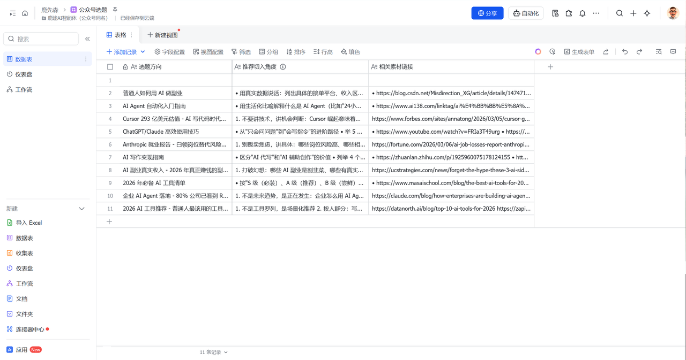Add a new row with bottom plus
The height and width of the screenshot is (360, 686).
109,221
